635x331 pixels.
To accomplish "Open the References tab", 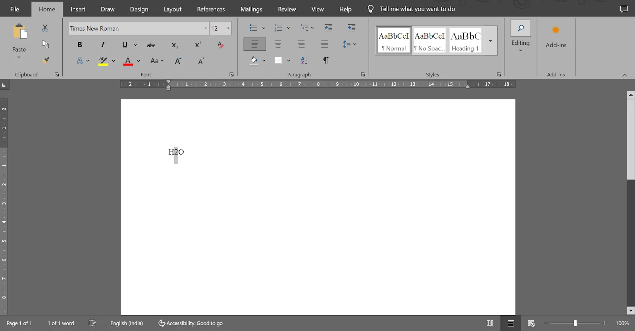I will 211,9.
